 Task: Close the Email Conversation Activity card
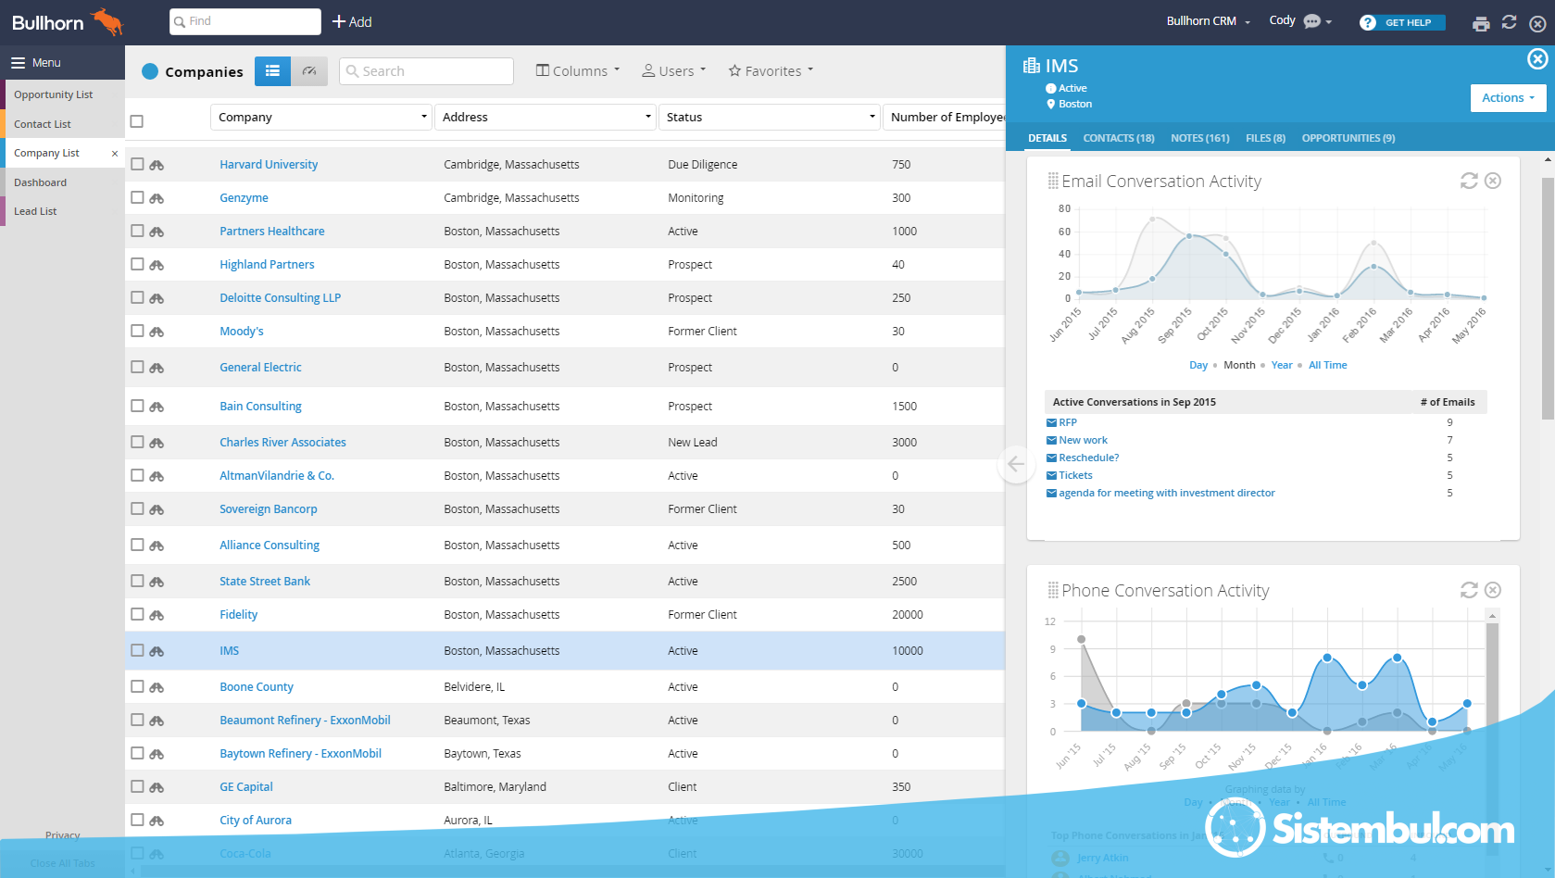point(1493,181)
